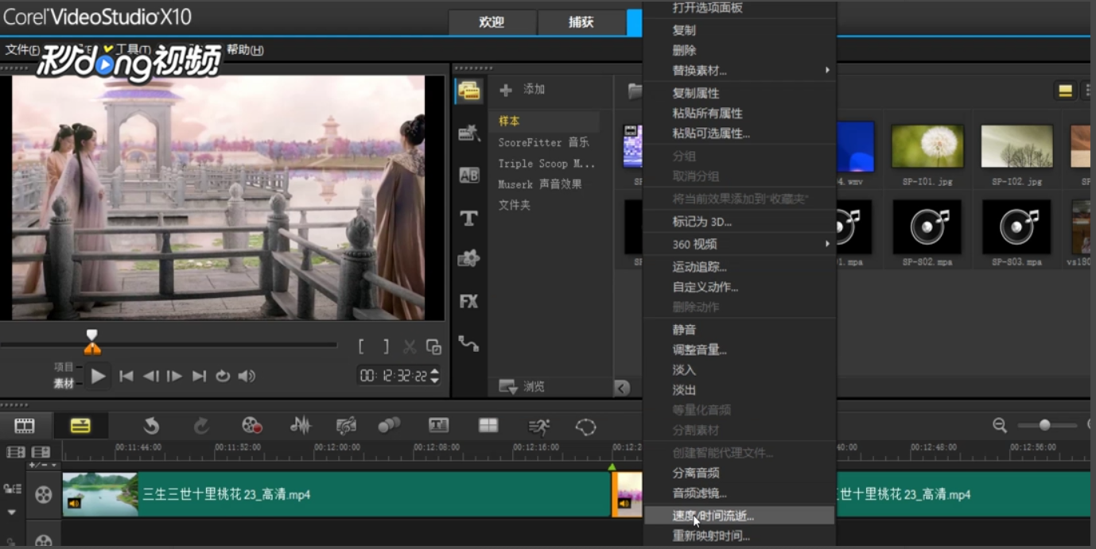Open the Graphics library icon
Image resolution: width=1096 pixels, height=549 pixels.
click(468, 258)
